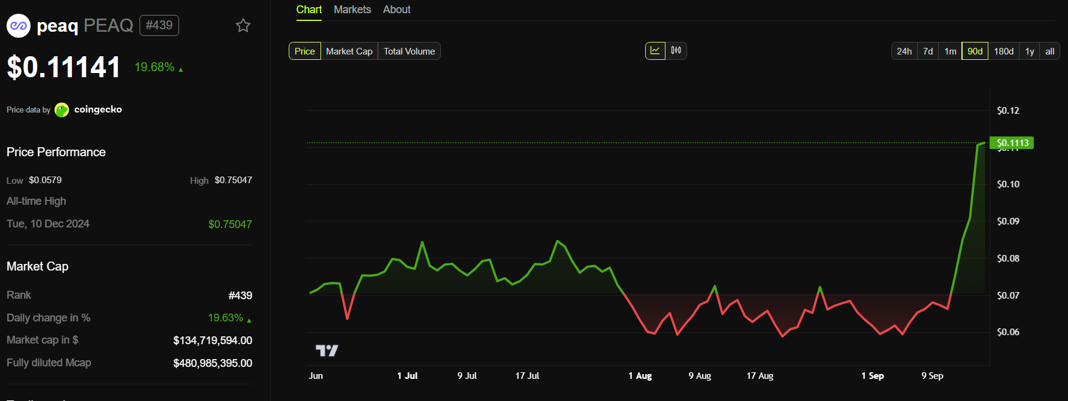Click the High $0.75047 value

234,180
